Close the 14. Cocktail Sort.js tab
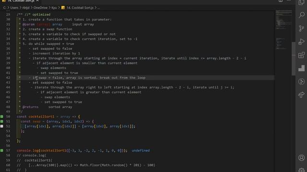The height and width of the screenshot is (172, 307). (x=37, y=1)
